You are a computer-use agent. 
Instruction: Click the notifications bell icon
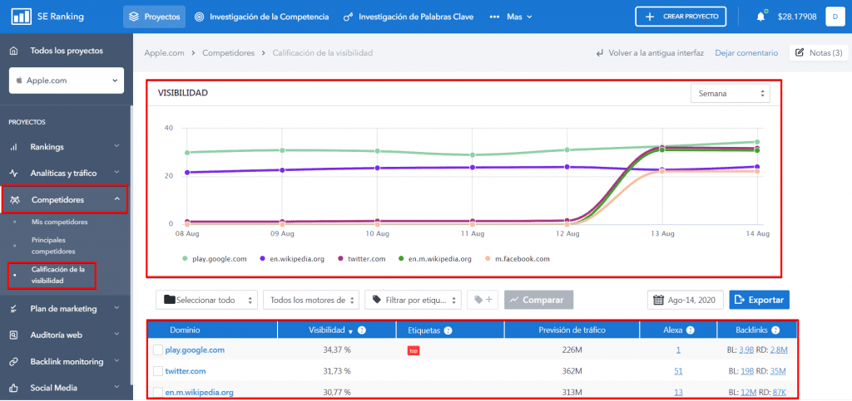click(761, 17)
